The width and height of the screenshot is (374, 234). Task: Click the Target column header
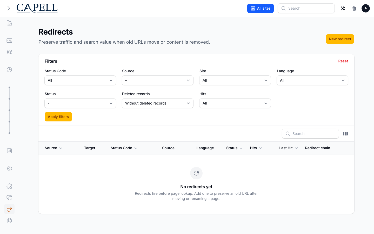[x=90, y=148]
